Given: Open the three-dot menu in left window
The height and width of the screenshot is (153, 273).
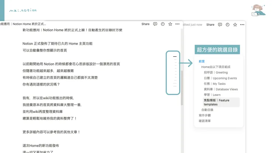Looking at the screenshot, I should point(177,24).
